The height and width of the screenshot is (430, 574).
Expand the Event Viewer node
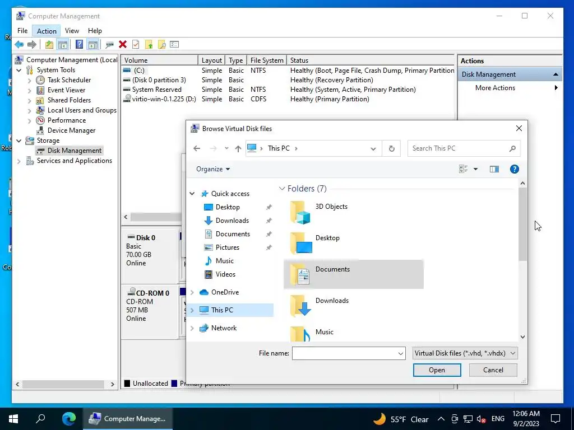click(x=30, y=90)
